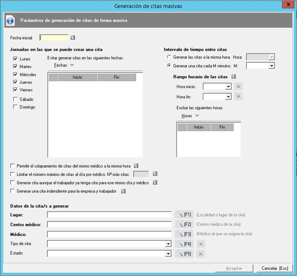Clear the Hora inicio value with X icon

(238, 86)
